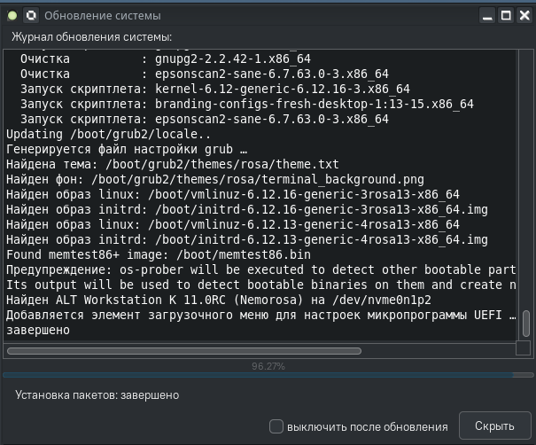Click the vmlinuz-6.12.13 linux image line
Viewport: 536px width, 445px height.
[233, 224]
